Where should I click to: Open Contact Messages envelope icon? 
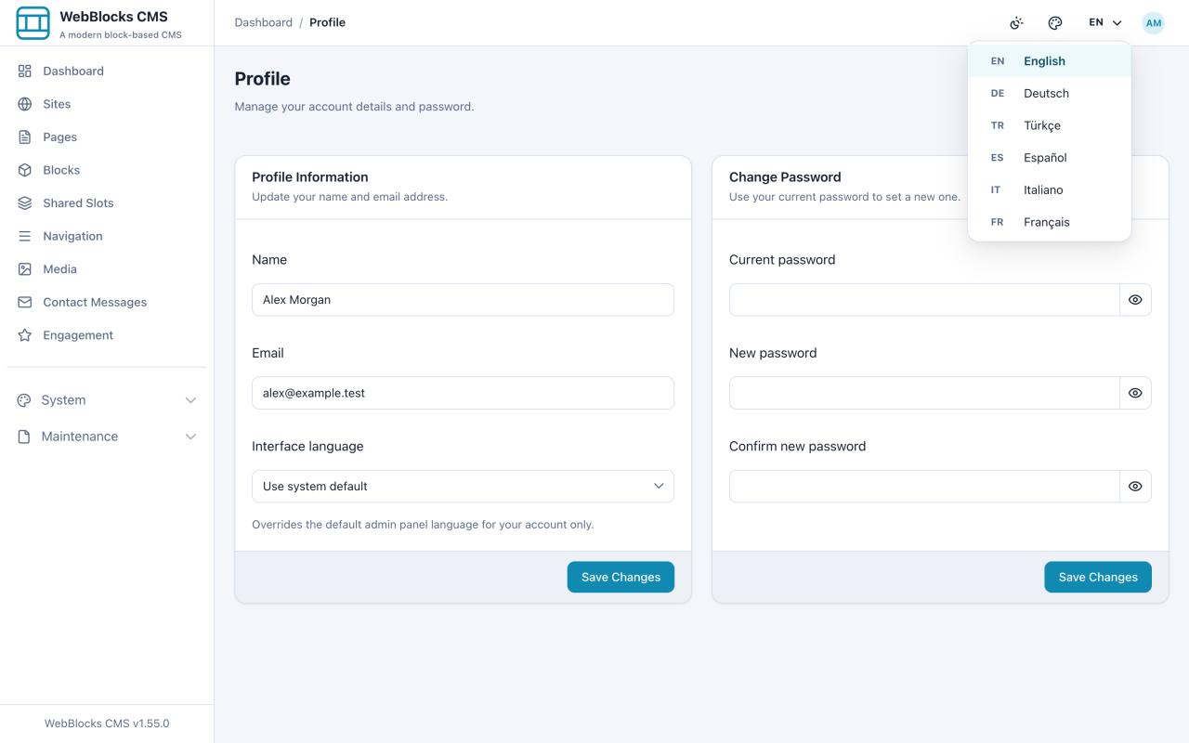25,302
